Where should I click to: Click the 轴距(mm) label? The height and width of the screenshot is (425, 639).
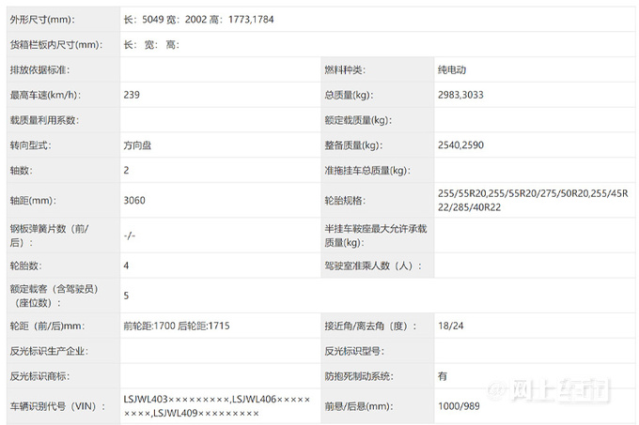coord(33,201)
